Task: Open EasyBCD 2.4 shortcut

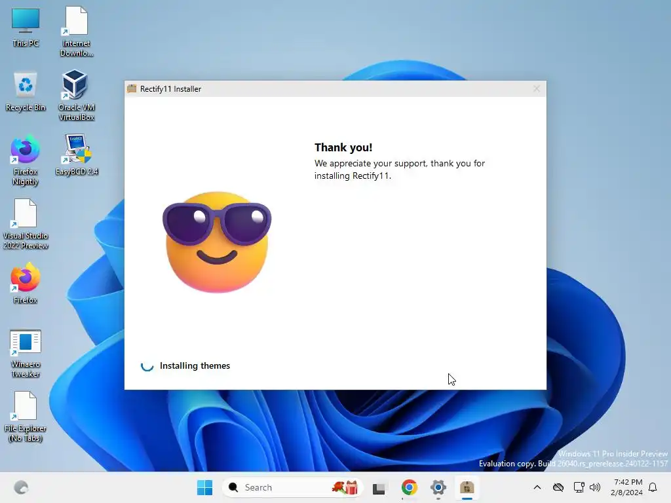Action: click(x=76, y=155)
